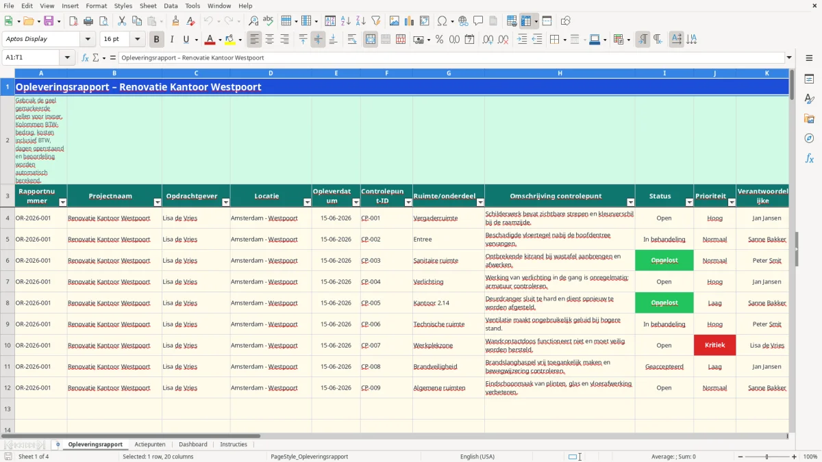This screenshot has width=822, height=462.
Task: Click the Insert Comment speech bubble icon
Action: [478, 21]
